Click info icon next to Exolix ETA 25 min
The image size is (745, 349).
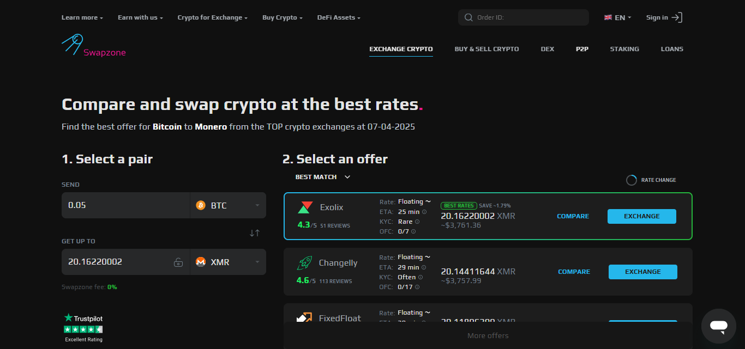(424, 212)
